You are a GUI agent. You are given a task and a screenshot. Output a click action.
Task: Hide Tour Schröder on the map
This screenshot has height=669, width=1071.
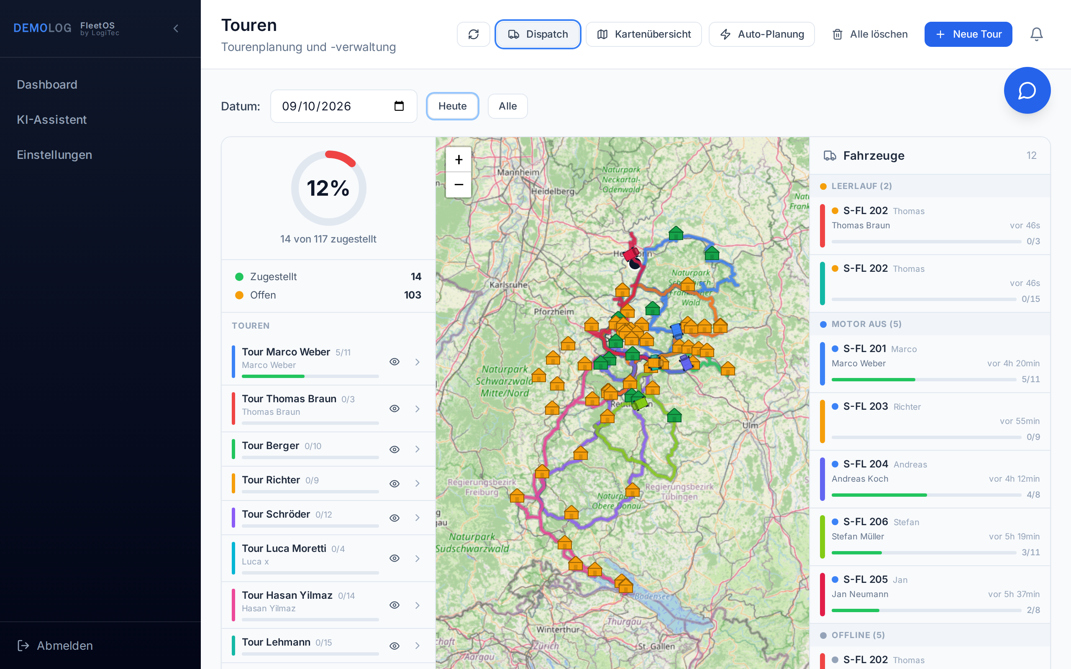click(395, 518)
